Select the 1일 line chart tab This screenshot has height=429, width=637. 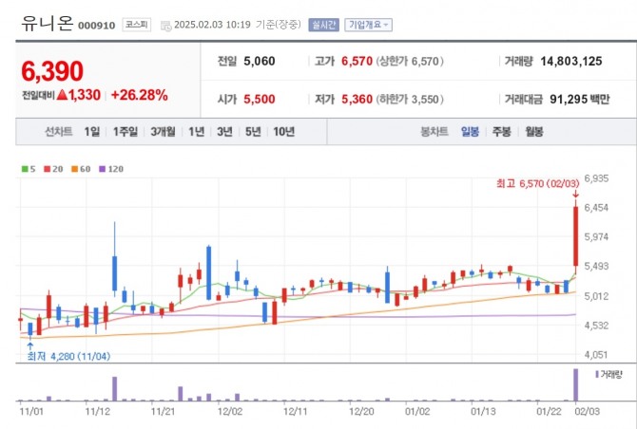(x=91, y=133)
